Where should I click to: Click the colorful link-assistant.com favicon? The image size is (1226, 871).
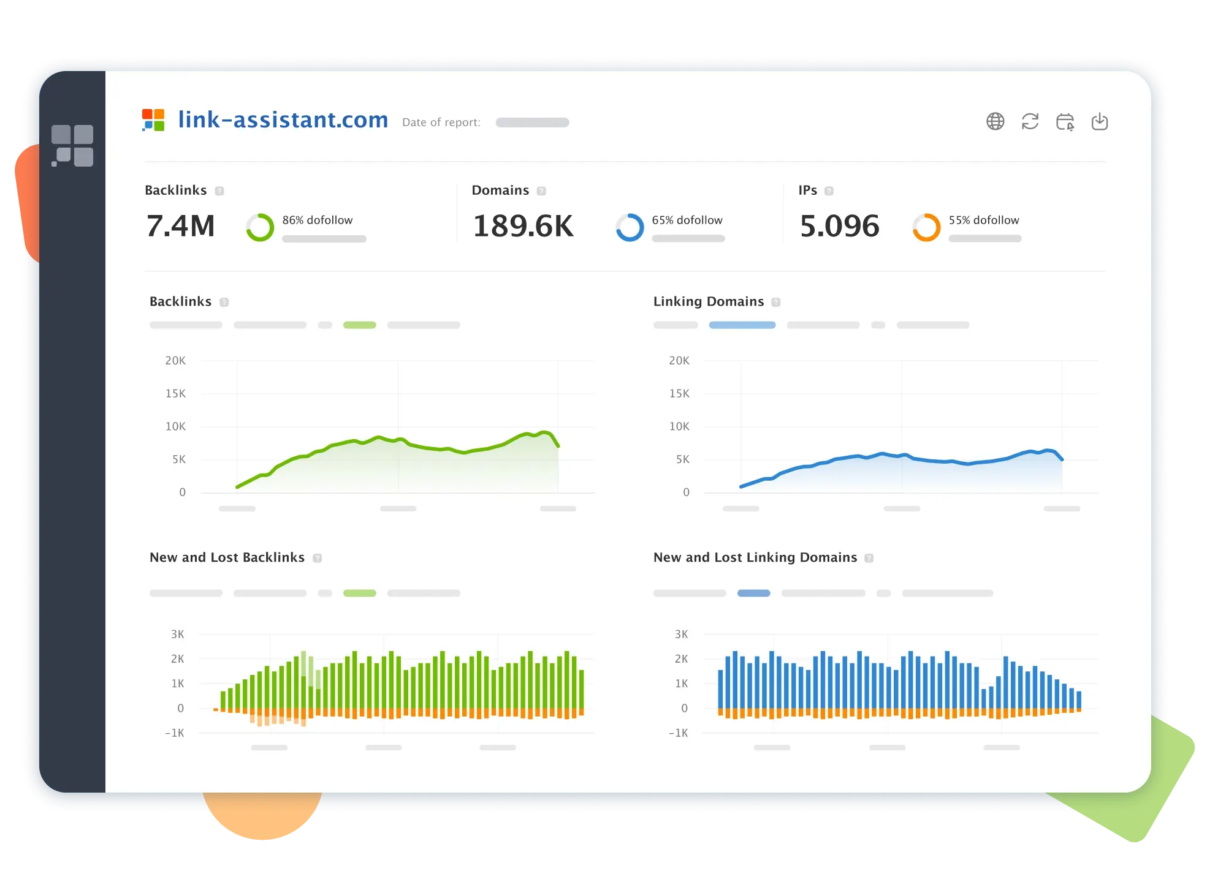point(153,120)
